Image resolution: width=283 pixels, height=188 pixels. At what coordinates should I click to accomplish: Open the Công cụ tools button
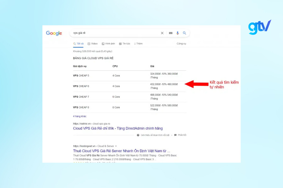click(x=181, y=44)
